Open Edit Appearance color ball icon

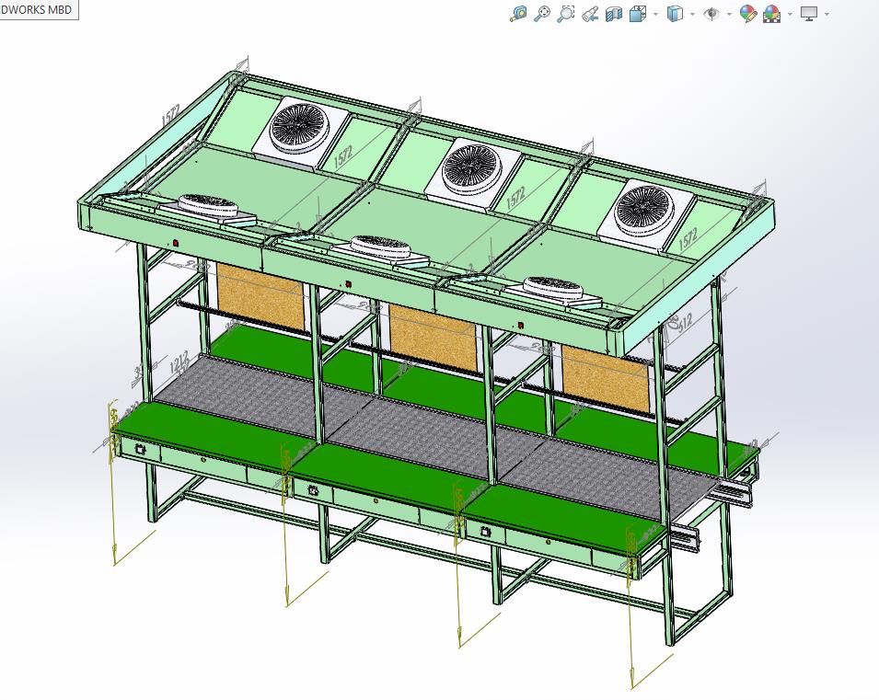click(x=747, y=14)
